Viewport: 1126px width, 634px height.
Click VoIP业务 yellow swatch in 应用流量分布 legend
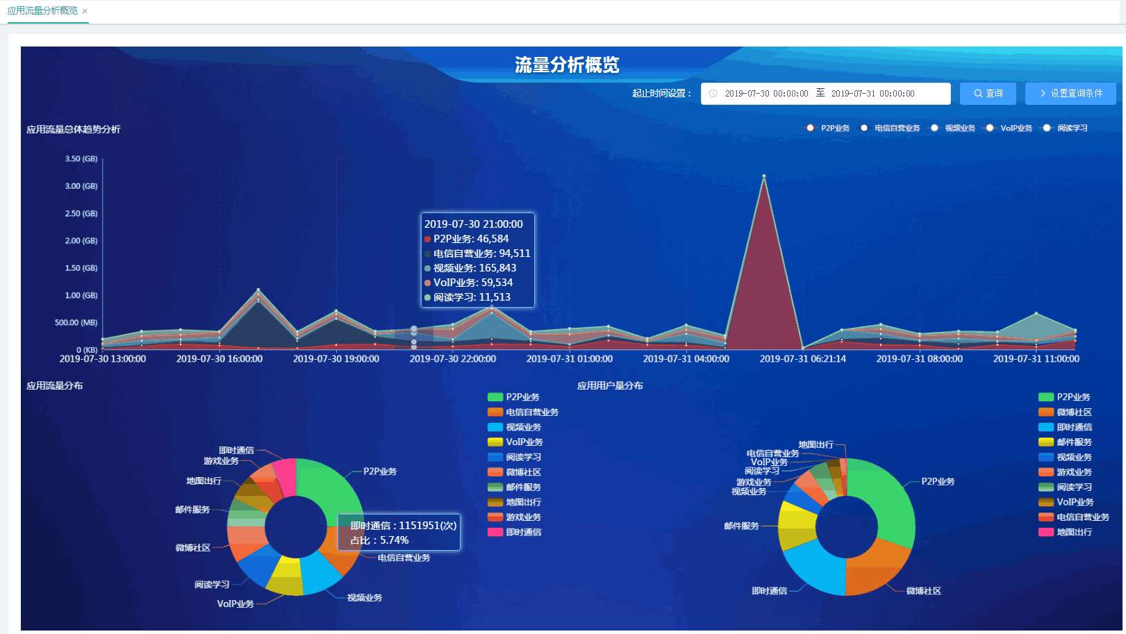click(495, 442)
